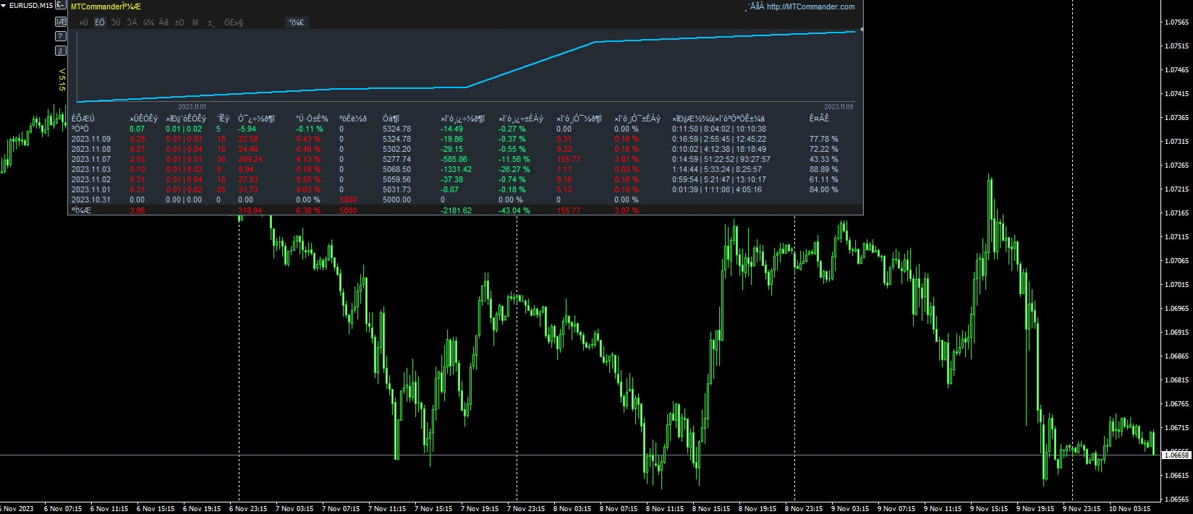Image resolution: width=1193 pixels, height=514 pixels.
Task: Select the 'M' period tab
Action: [x=195, y=22]
